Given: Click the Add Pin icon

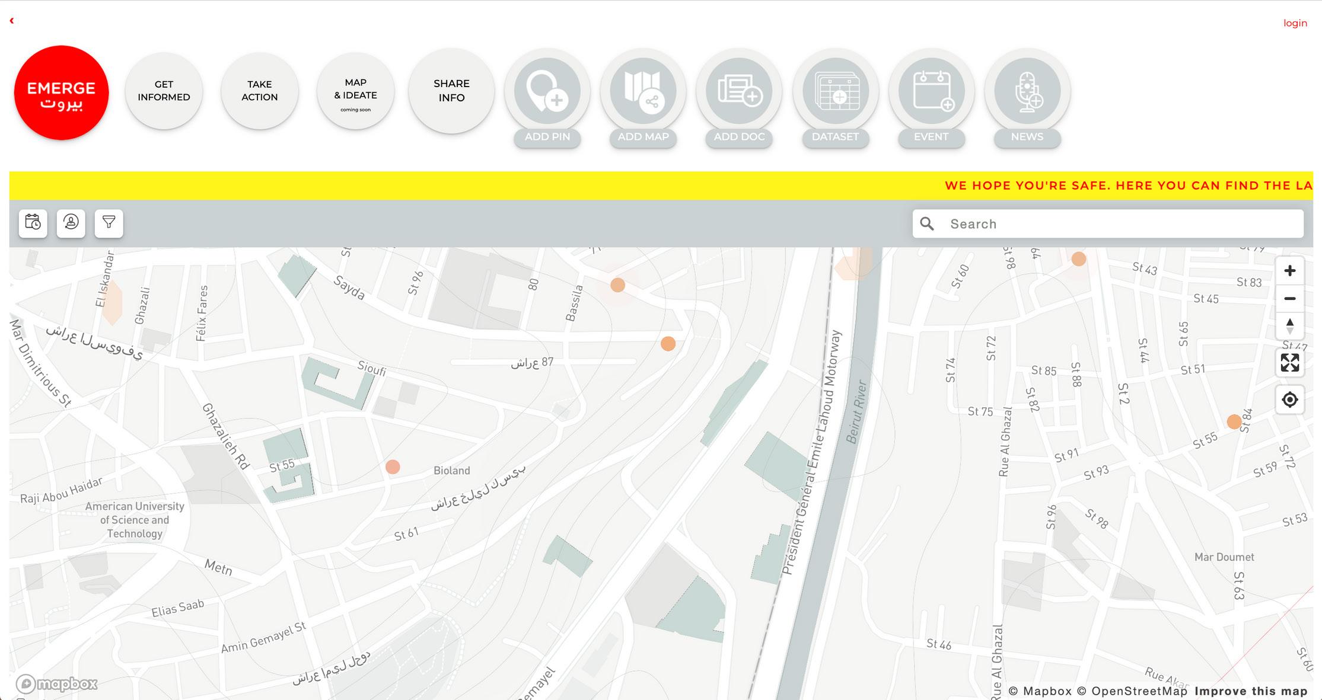Looking at the screenshot, I should (x=547, y=91).
